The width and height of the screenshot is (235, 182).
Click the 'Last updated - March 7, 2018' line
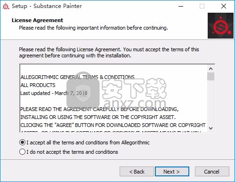[54, 93]
